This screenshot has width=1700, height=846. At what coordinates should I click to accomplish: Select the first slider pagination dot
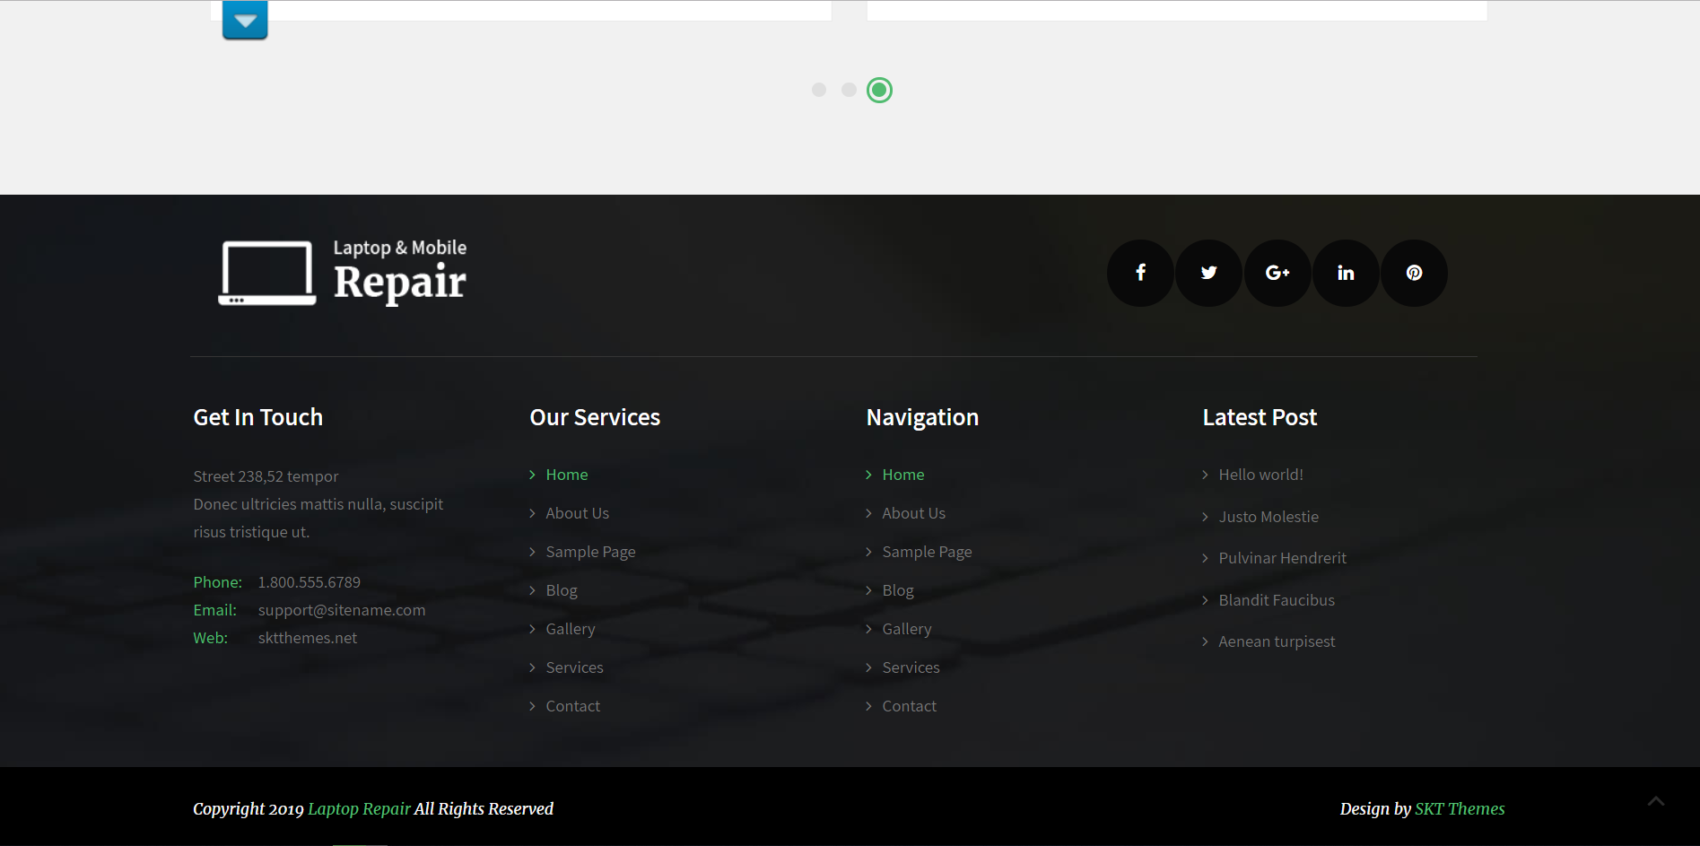[819, 90]
